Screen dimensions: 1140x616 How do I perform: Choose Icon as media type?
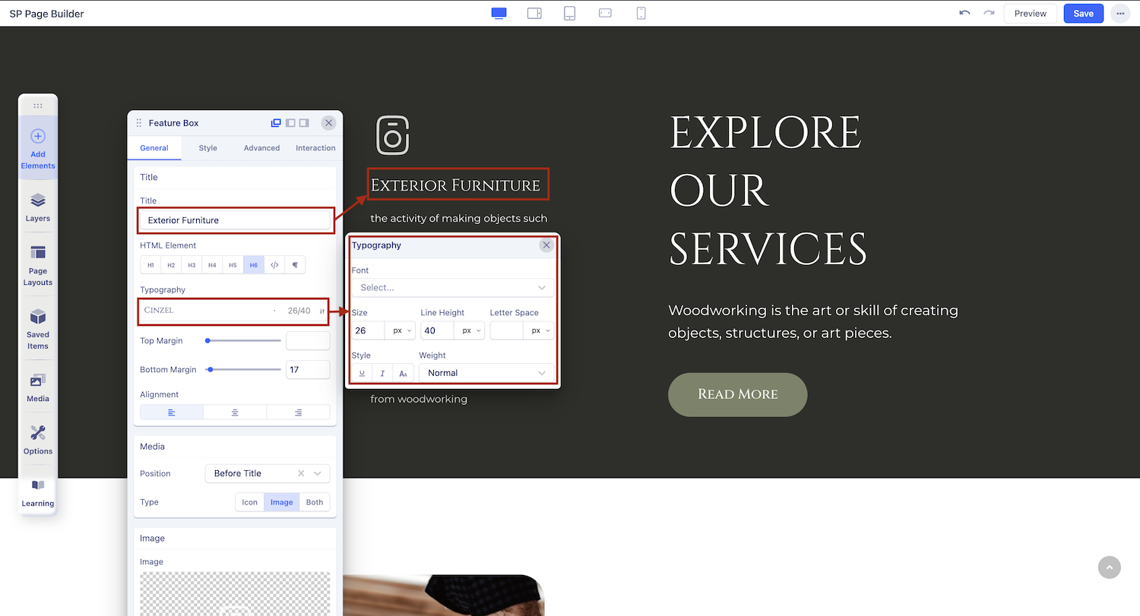[249, 502]
